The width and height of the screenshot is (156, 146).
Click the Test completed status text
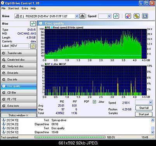(10, 137)
